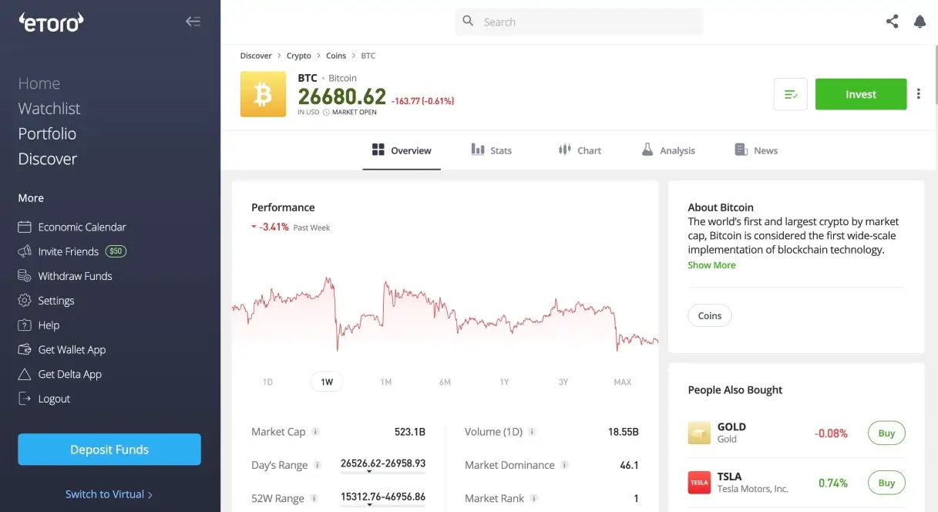Open the News tab
The height and width of the screenshot is (512, 938).
[756, 150]
